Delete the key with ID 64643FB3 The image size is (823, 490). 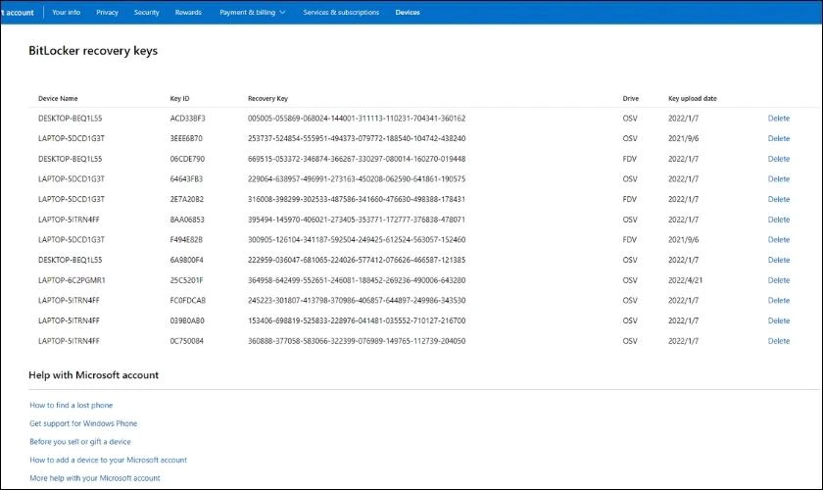tap(779, 179)
